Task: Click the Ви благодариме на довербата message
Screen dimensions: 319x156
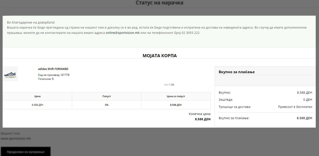Action: pyautogui.click(x=31, y=22)
